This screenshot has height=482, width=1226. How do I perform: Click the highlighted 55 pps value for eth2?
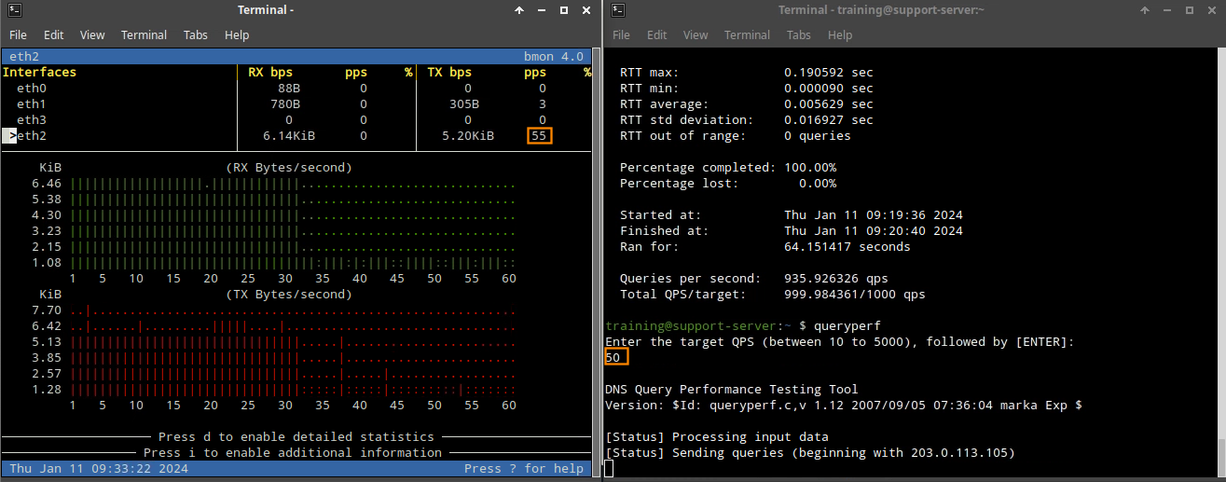pyautogui.click(x=539, y=136)
